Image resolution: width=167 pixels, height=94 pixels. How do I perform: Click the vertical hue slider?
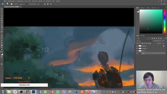pyautogui.click(x=165, y=21)
